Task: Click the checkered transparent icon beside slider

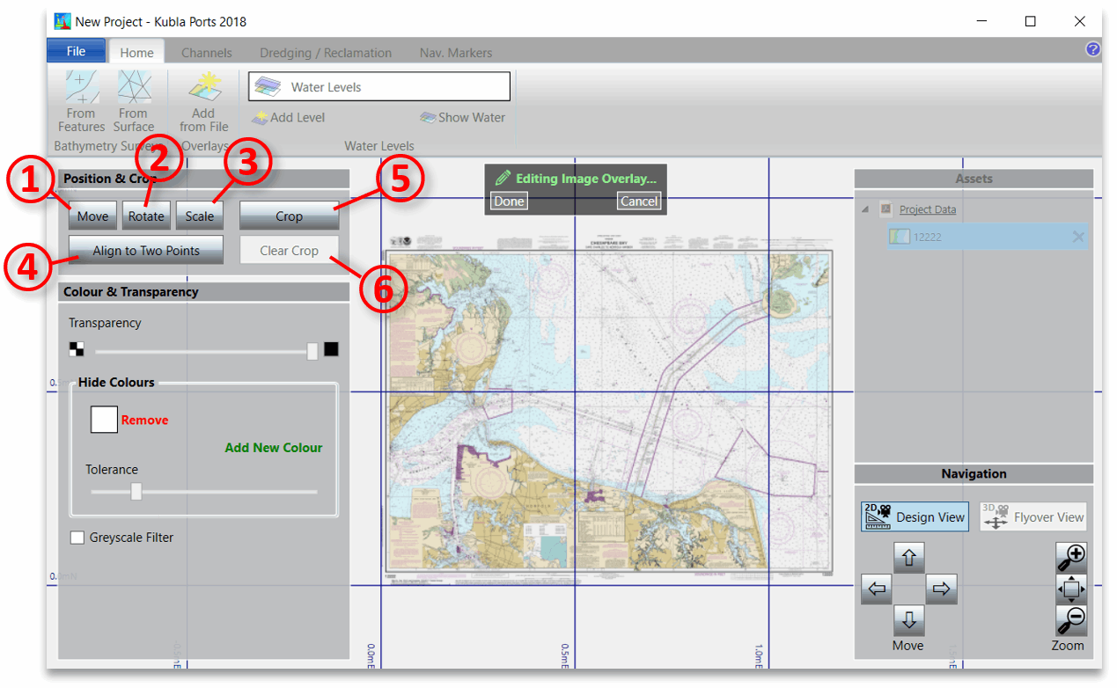Action: pos(77,349)
